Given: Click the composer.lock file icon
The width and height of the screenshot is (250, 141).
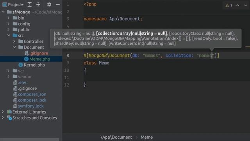Looking at the screenshot, I should [15, 100].
